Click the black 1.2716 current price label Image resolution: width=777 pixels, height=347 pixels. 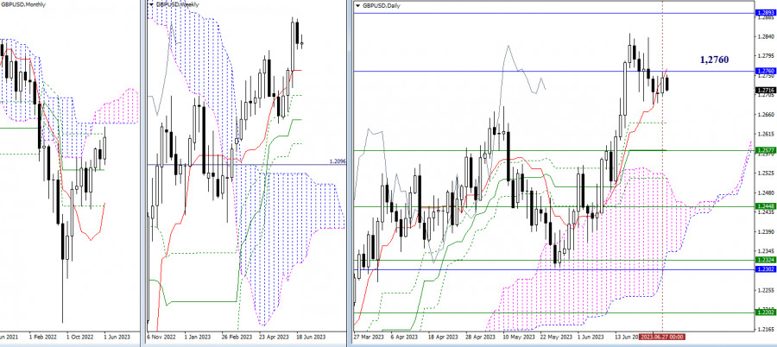[766, 91]
